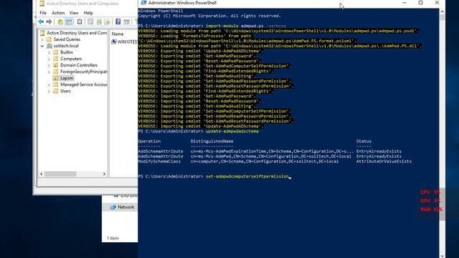Select the Users tree item
The image size is (459, 258).
[65, 91]
